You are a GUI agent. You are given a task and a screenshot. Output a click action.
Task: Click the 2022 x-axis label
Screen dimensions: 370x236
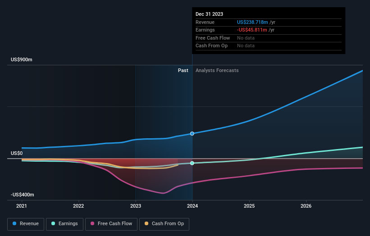tap(78, 206)
